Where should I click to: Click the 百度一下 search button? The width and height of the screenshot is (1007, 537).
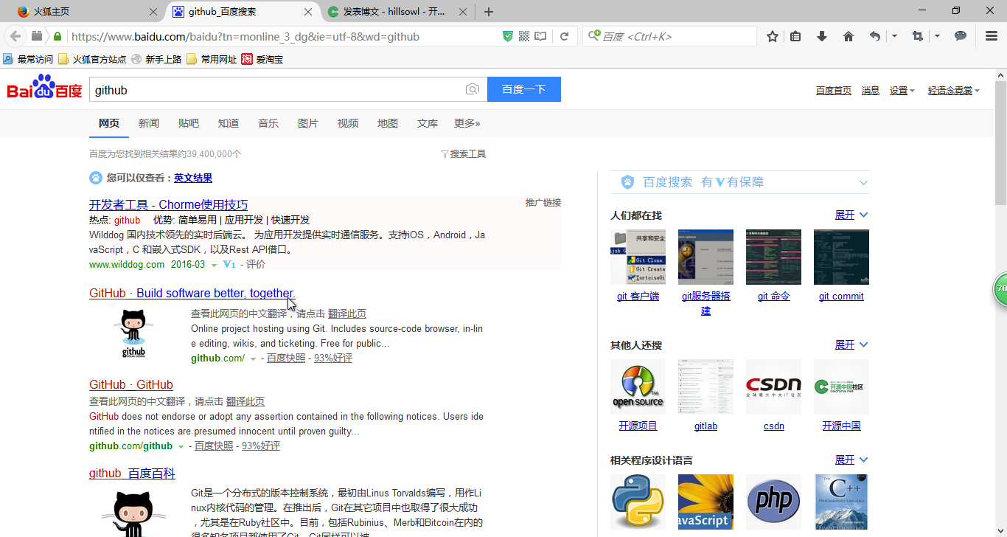click(524, 89)
